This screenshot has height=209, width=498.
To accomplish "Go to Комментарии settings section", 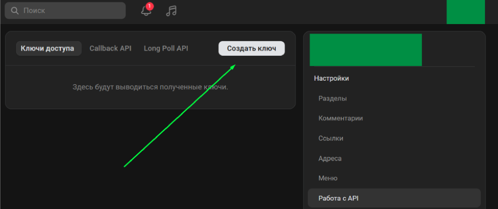I will coord(340,119).
